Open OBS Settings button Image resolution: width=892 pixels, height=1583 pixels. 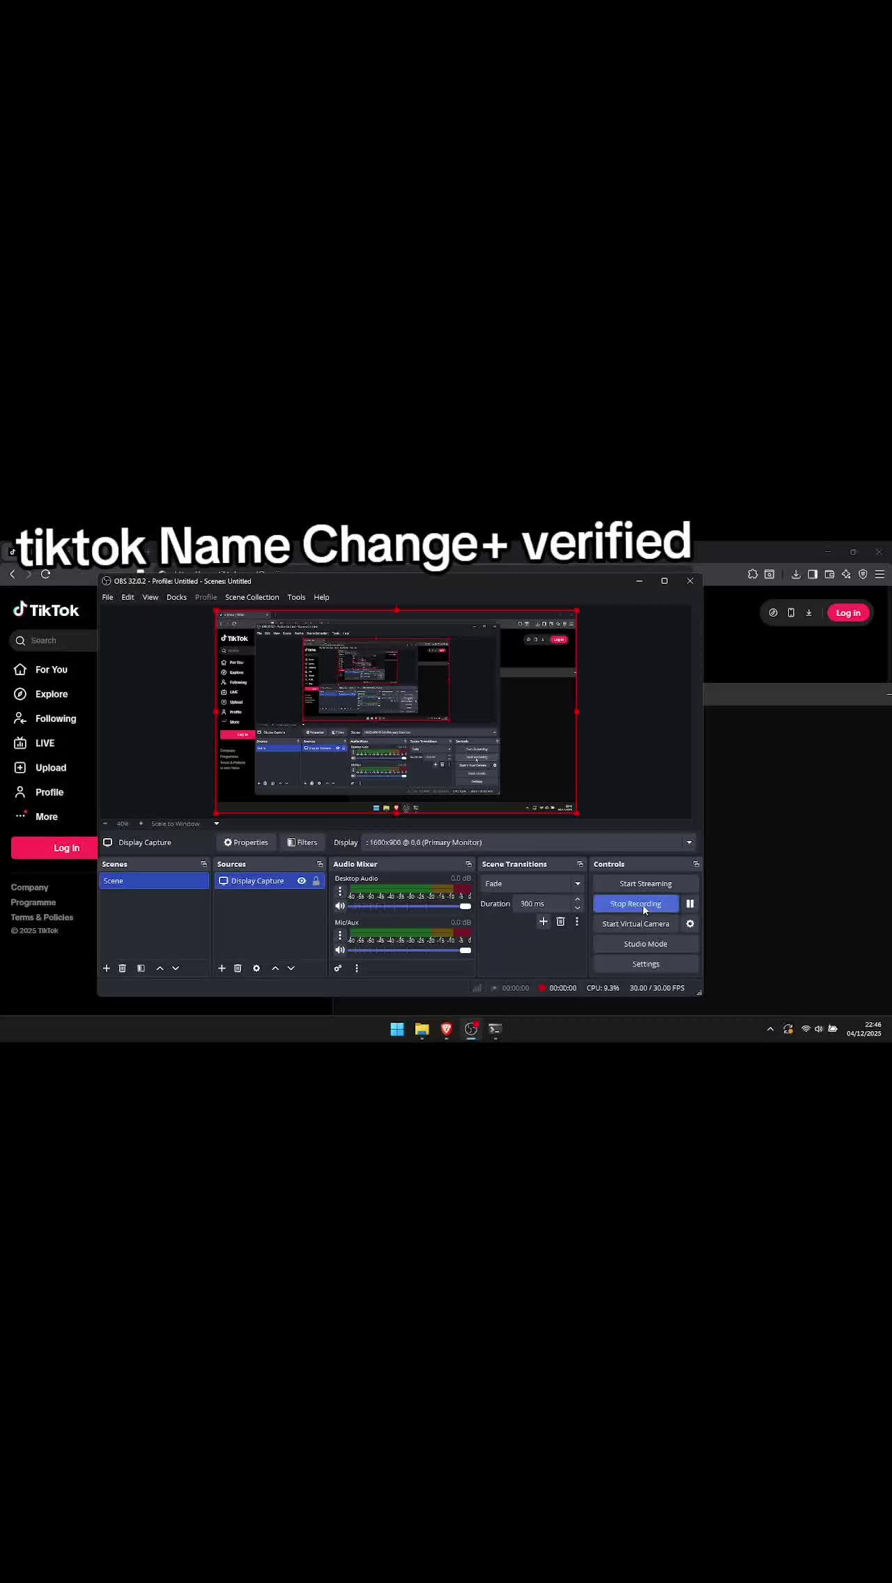[x=645, y=964]
